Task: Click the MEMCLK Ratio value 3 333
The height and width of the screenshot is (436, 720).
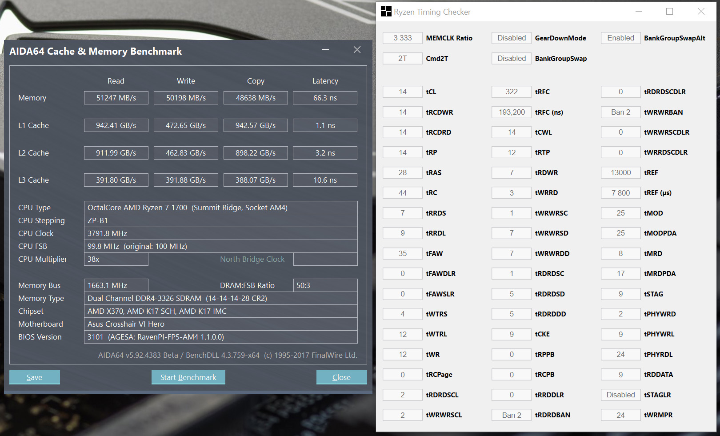Action: point(403,38)
